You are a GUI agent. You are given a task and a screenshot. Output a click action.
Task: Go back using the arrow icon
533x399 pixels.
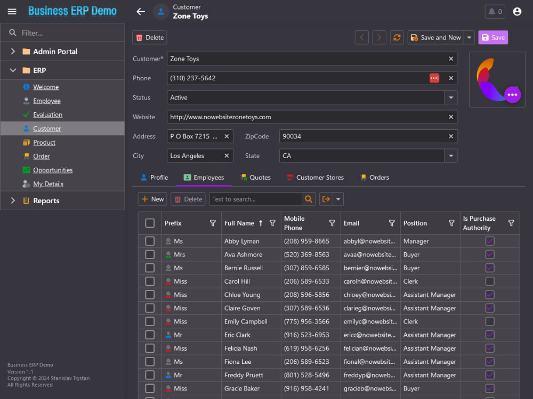point(141,12)
